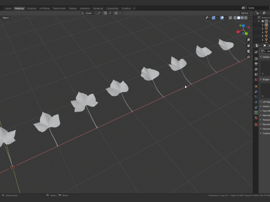Open the viewport Options dropdown
The image size is (270, 202).
pyautogui.click(x=246, y=13)
